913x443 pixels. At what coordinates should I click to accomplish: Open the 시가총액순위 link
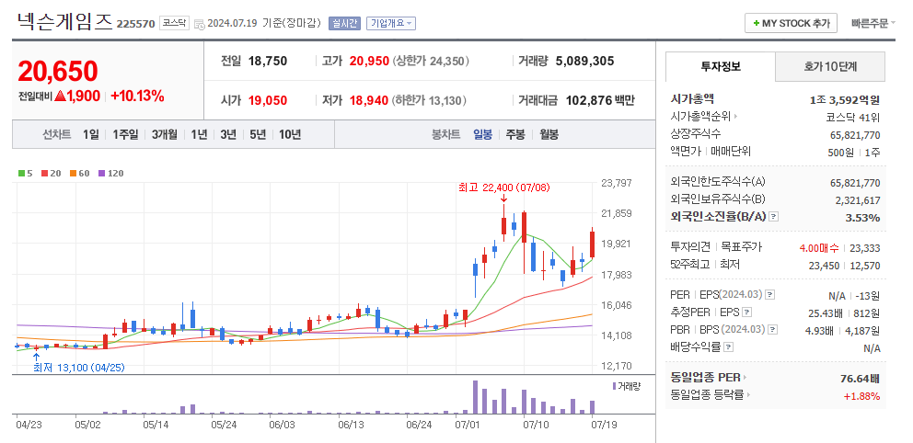tap(700, 117)
